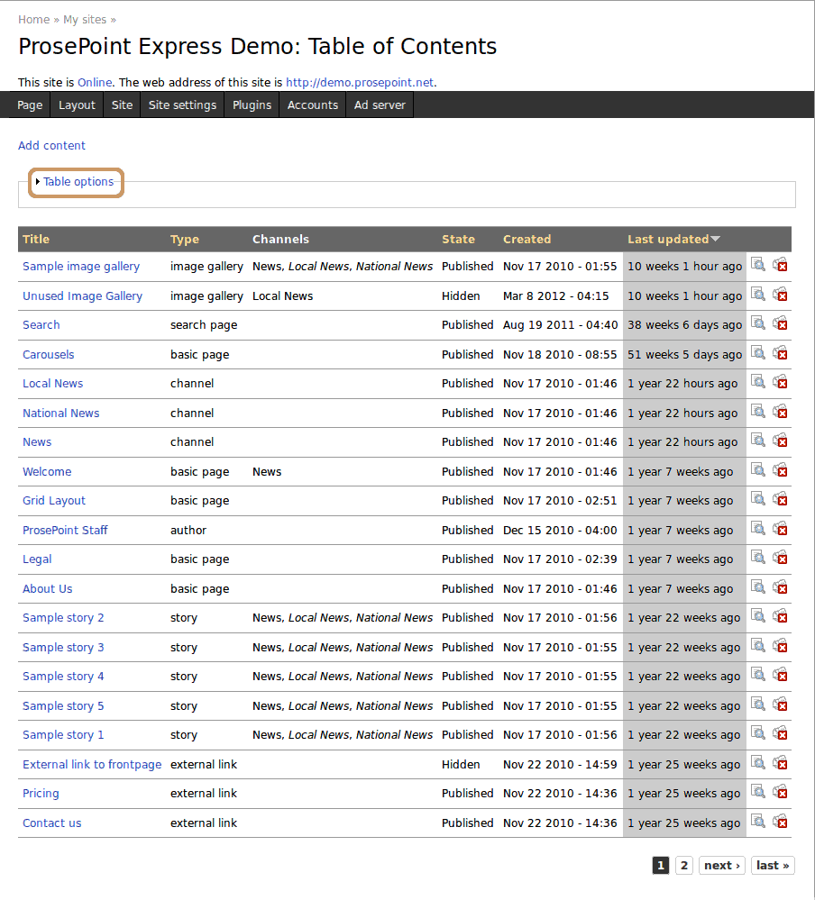Go to page 2 in the pager

click(684, 865)
